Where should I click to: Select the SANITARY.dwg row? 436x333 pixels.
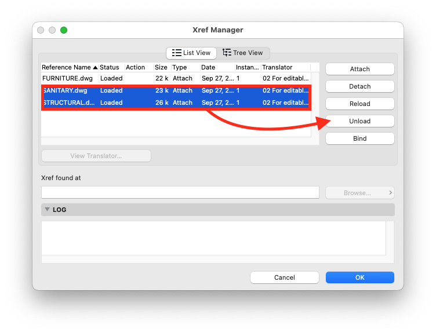[176, 90]
